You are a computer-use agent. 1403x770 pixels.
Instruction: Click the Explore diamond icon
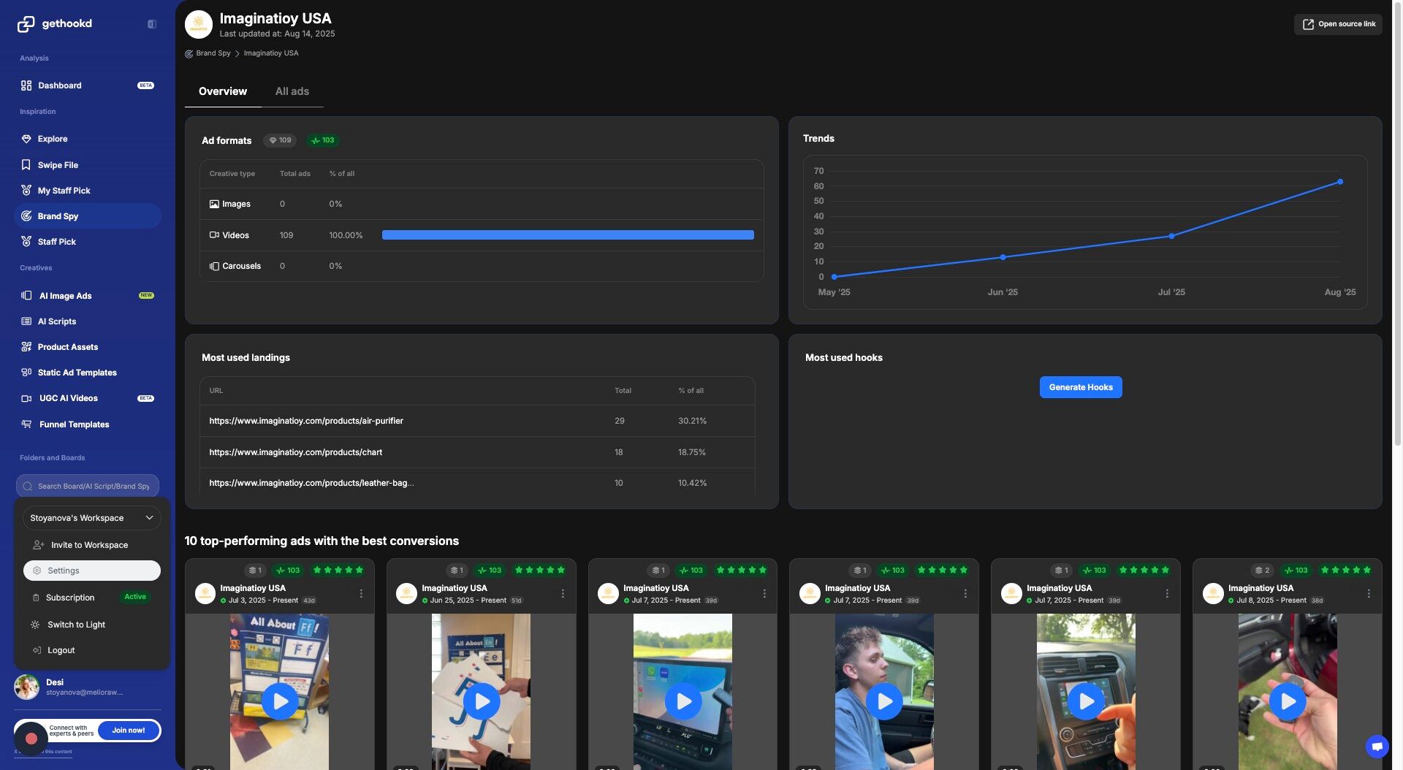coord(26,139)
